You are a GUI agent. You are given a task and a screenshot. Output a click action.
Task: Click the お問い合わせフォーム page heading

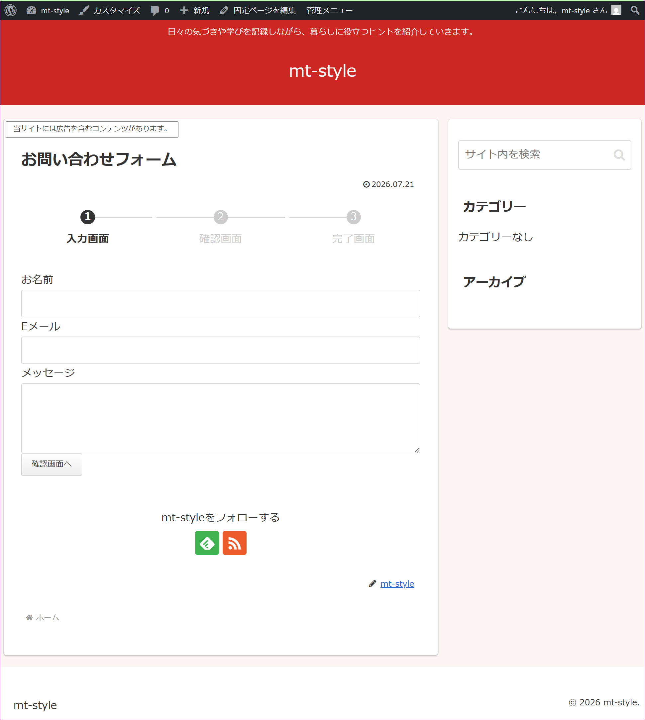[99, 159]
